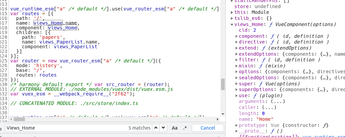Screen dimensions: 345x137
Task: Click the 'base: "/"' line
Action: tap(30, 71)
